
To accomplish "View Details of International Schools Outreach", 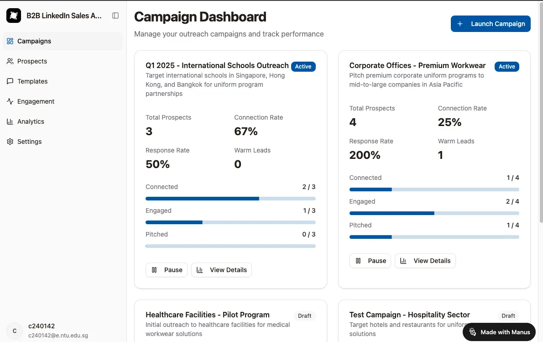I will click(x=222, y=270).
